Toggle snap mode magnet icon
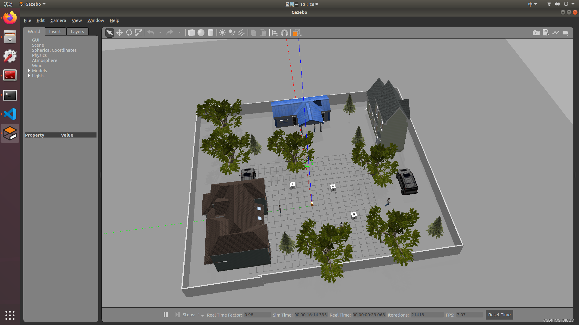Viewport: 579px width, 325px height. pyautogui.click(x=284, y=33)
